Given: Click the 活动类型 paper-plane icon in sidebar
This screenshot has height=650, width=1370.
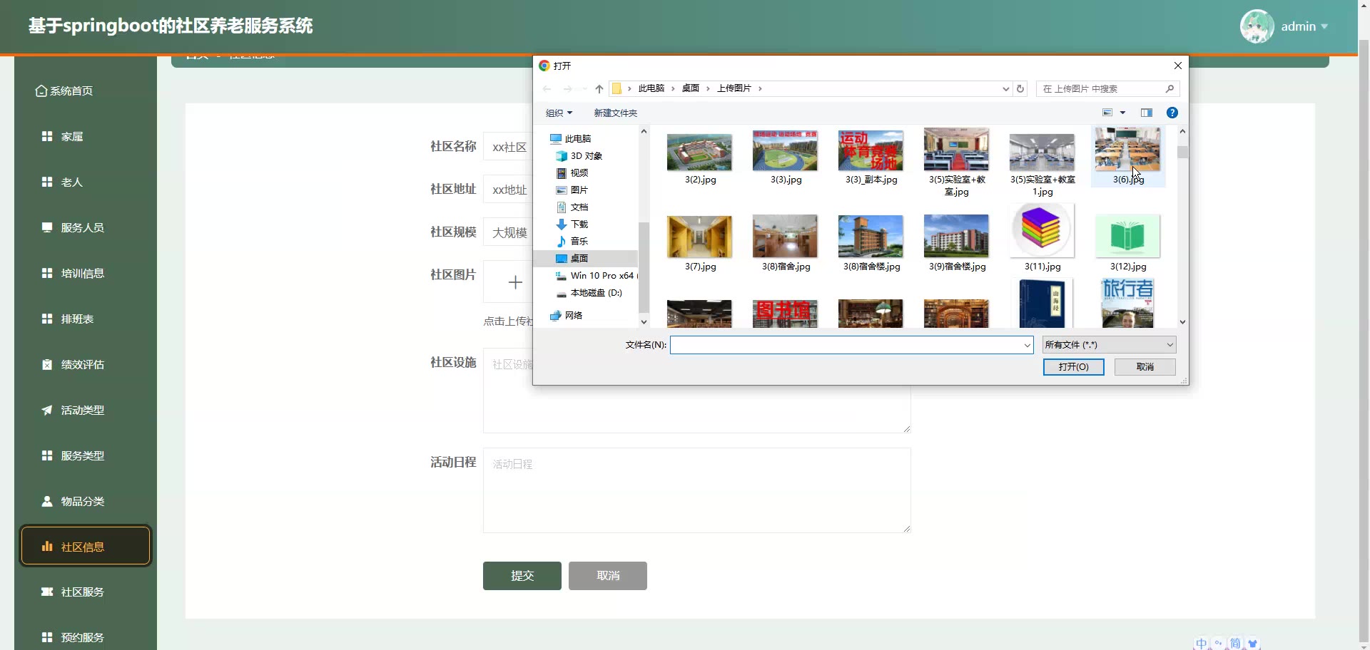Looking at the screenshot, I should [47, 410].
